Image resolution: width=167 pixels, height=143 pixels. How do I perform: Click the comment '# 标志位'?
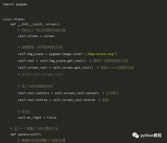tap(24, 112)
